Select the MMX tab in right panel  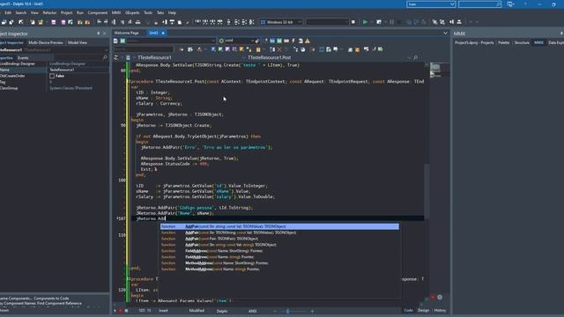(x=538, y=42)
